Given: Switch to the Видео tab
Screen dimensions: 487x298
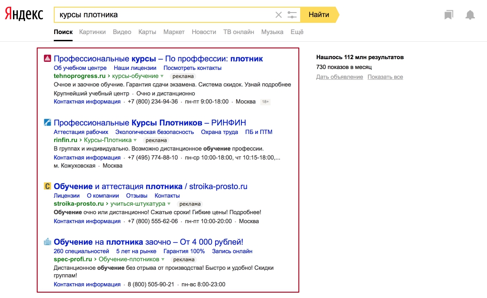Looking at the screenshot, I should point(122,32).
